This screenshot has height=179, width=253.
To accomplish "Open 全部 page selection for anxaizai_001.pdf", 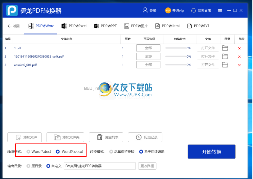I will 148,65.
